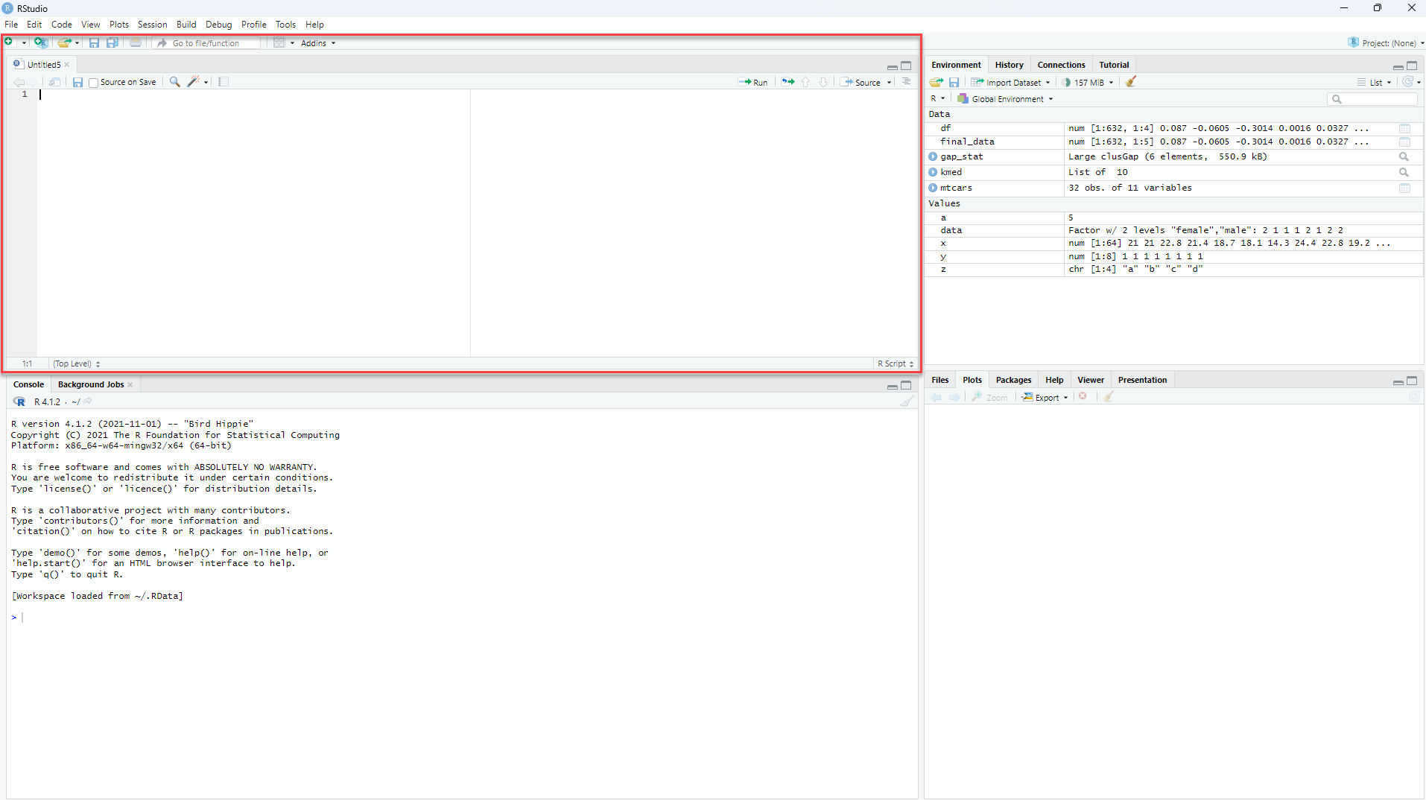Screen dimensions: 1426x800
Task: Enable the Source on Save checkbox
Action: [x=94, y=83]
